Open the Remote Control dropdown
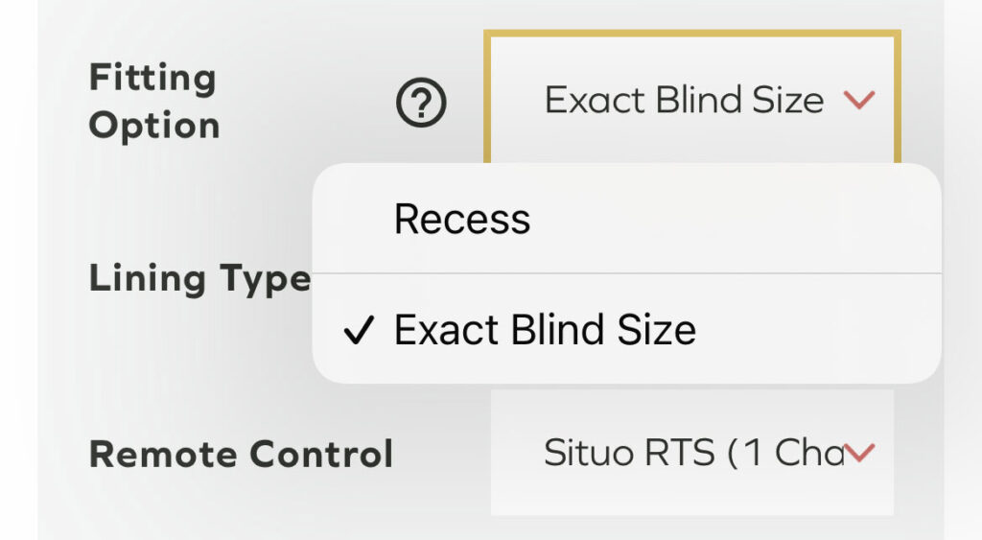This screenshot has width=982, height=540. pyautogui.click(x=691, y=452)
